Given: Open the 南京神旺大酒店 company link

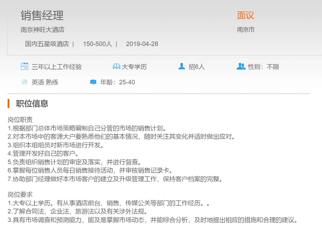Looking at the screenshot, I should click(x=42, y=30).
